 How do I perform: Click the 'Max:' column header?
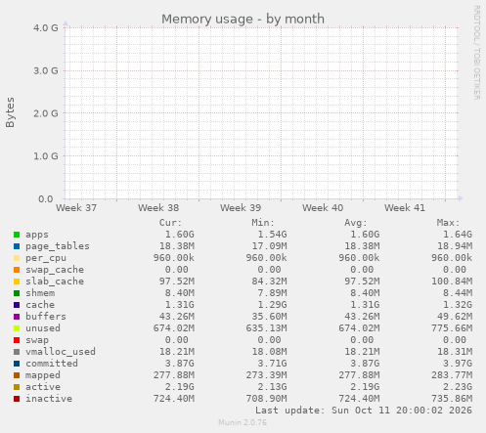click(448, 223)
